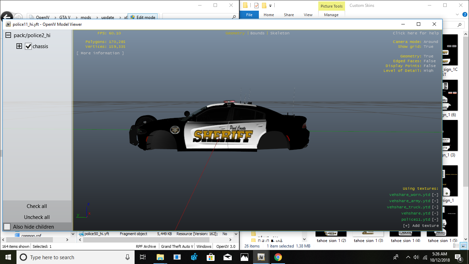This screenshot has height=264, width=469.
Task: Launch Google Chrome from the taskbar
Action: coord(278,257)
